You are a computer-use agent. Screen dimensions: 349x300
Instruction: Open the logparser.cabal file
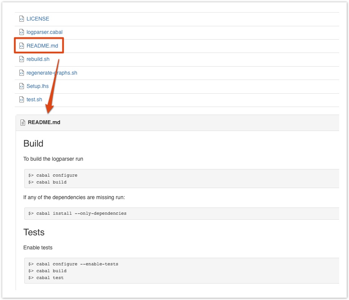click(44, 32)
